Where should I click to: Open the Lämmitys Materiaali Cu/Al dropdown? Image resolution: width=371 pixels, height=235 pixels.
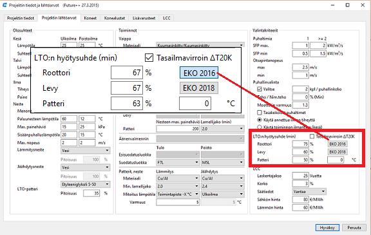coord(178,178)
